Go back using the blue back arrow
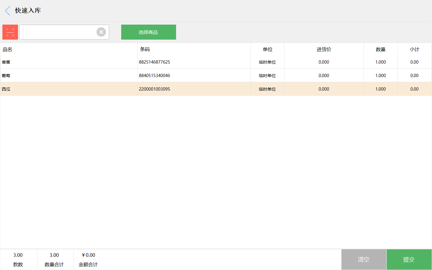 pos(8,11)
